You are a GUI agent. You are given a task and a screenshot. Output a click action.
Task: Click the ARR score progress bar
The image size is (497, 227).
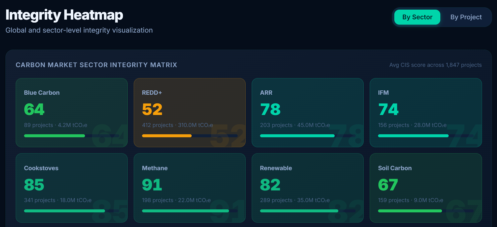[308, 136]
